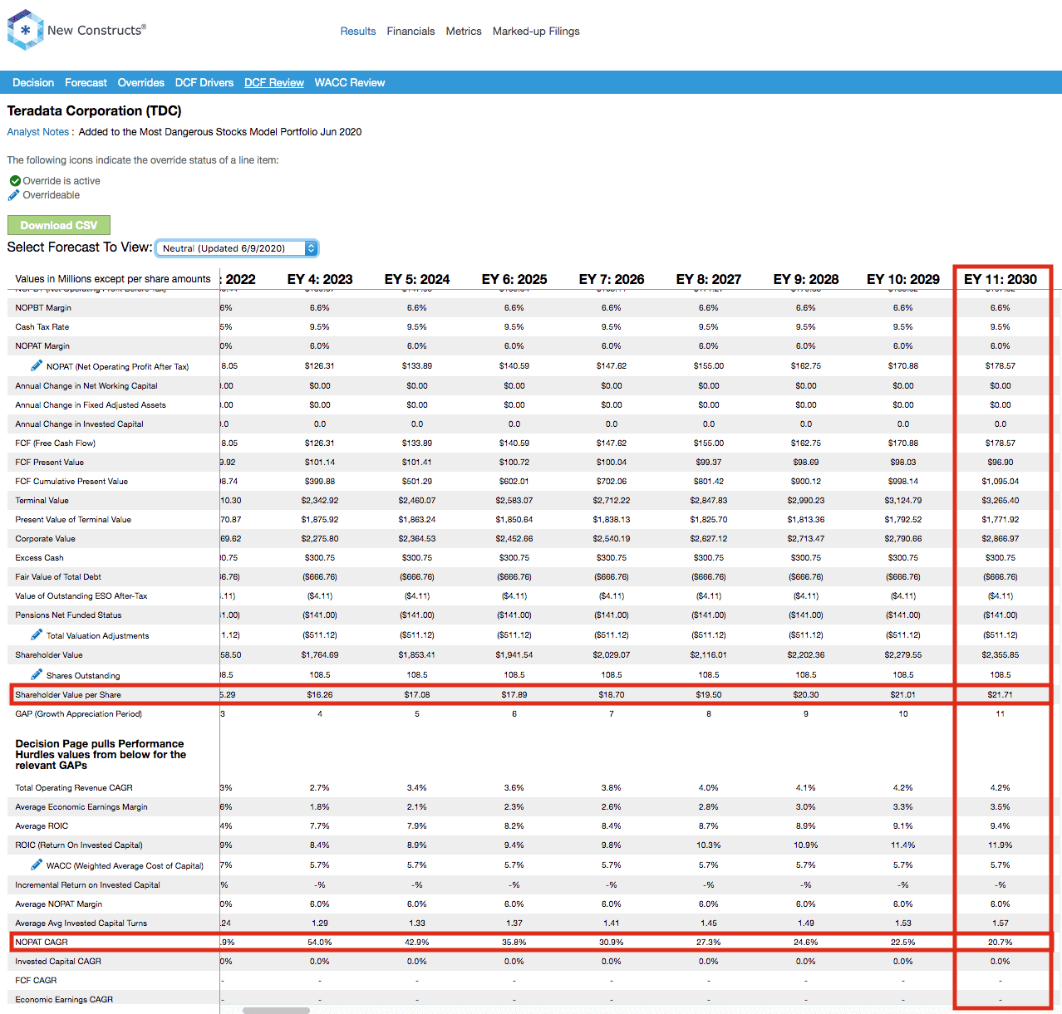Click the Overrideable pencil legend icon
The height and width of the screenshot is (1014, 1062).
13,195
